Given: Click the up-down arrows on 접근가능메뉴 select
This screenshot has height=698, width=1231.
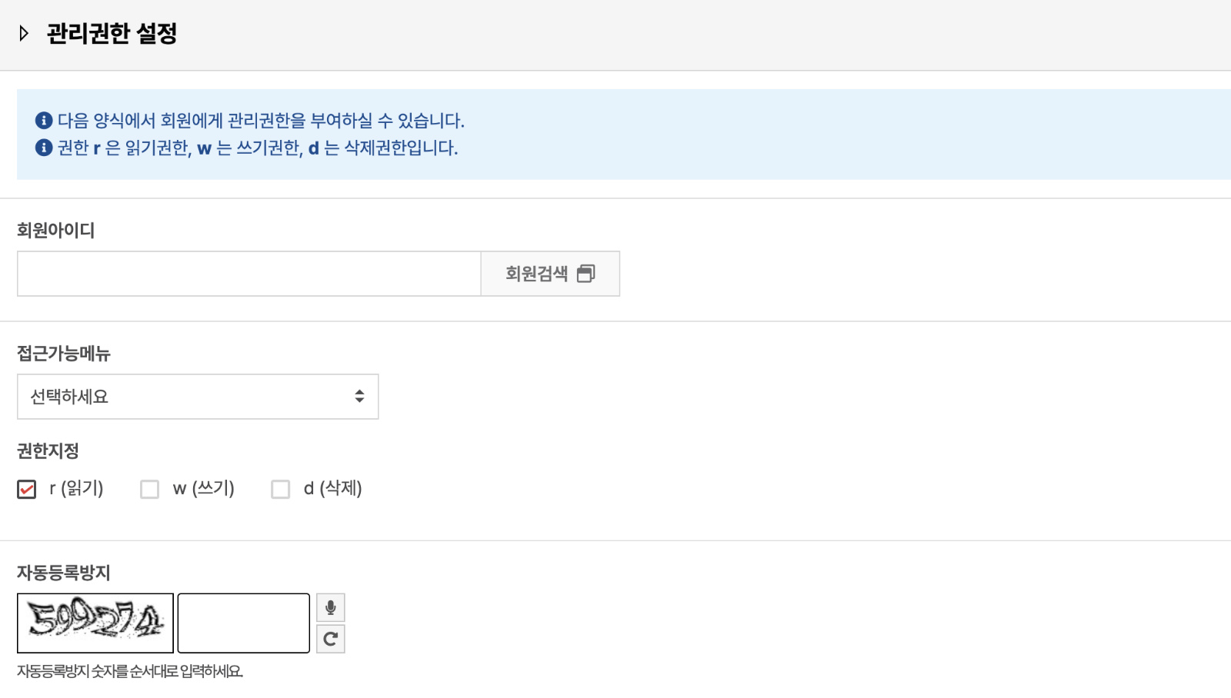Looking at the screenshot, I should pyautogui.click(x=359, y=396).
